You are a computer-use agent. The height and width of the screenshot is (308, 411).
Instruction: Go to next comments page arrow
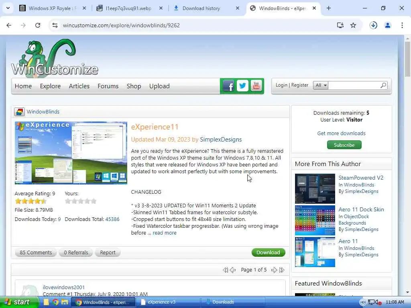[x=274, y=270]
